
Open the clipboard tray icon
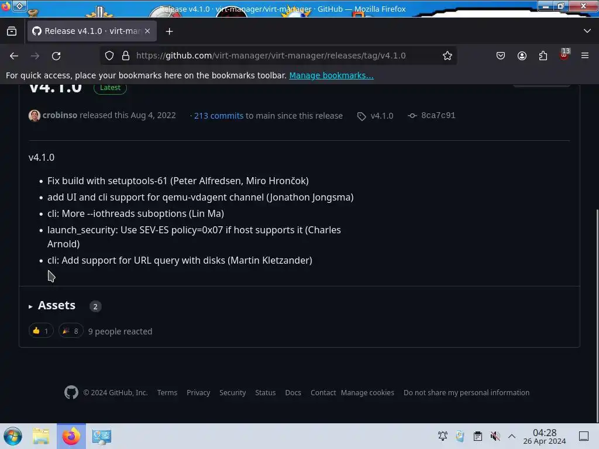[477, 436]
